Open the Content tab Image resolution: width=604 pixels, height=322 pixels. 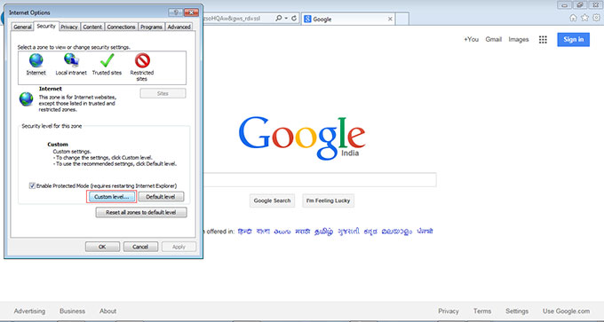pyautogui.click(x=92, y=27)
